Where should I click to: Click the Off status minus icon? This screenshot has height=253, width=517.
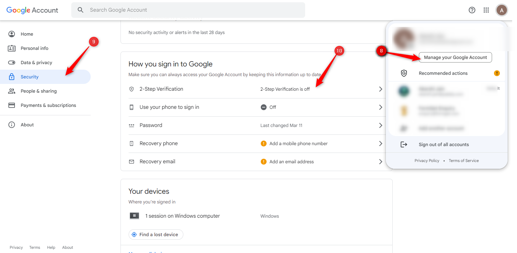pos(264,107)
